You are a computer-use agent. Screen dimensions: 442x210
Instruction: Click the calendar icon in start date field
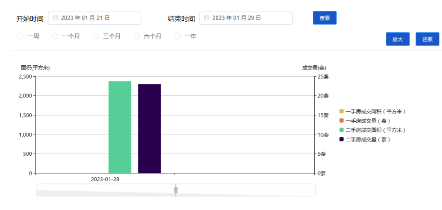pyautogui.click(x=55, y=18)
